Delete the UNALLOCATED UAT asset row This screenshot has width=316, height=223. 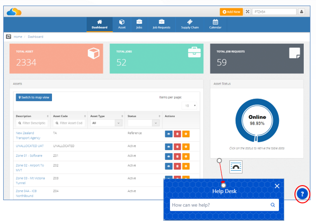(177, 147)
